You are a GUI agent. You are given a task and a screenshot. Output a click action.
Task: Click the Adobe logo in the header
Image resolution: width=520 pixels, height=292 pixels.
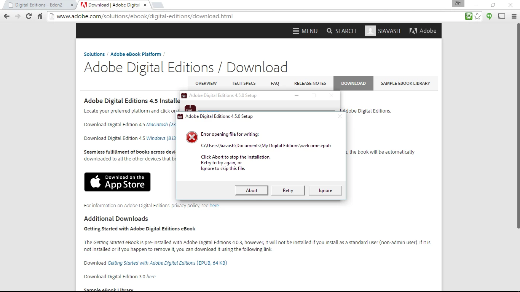click(x=423, y=31)
